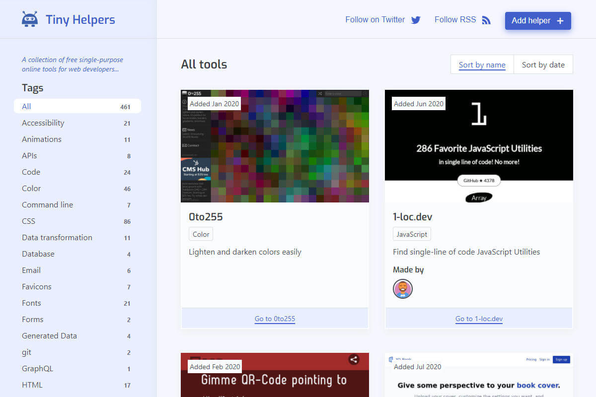This screenshot has height=397, width=596.
Task: Filter by CSS tag
Action: (x=77, y=221)
